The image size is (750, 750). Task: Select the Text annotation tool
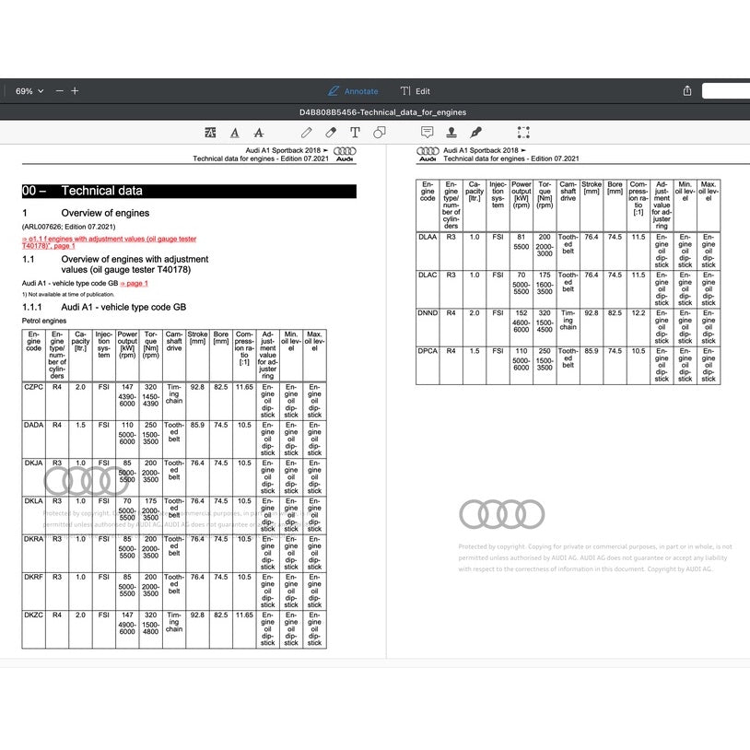pyautogui.click(x=355, y=132)
